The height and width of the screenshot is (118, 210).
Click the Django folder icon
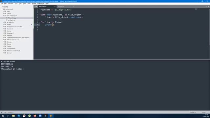(x=5, y=13)
